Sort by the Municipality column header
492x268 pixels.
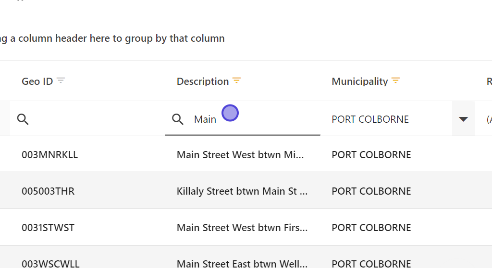pos(359,82)
